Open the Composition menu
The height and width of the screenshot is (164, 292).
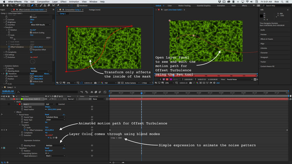(x=43, y=2)
